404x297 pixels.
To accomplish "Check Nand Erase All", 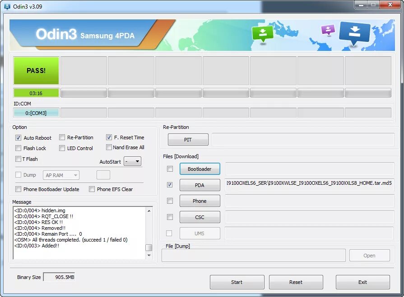I will click(x=109, y=147).
